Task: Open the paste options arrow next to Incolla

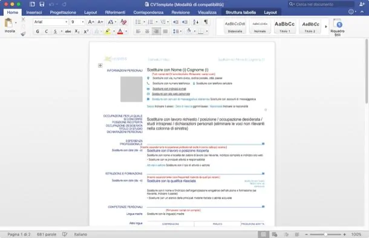Action: (x=16, y=23)
